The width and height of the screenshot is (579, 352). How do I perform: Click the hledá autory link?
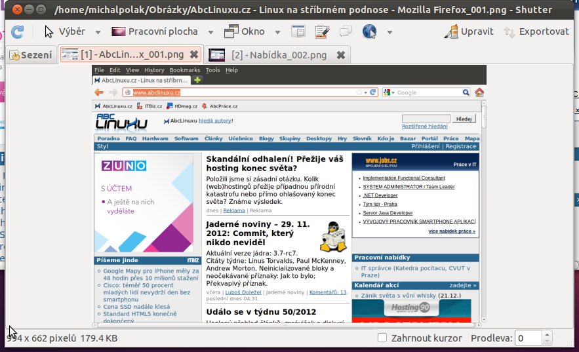215,121
